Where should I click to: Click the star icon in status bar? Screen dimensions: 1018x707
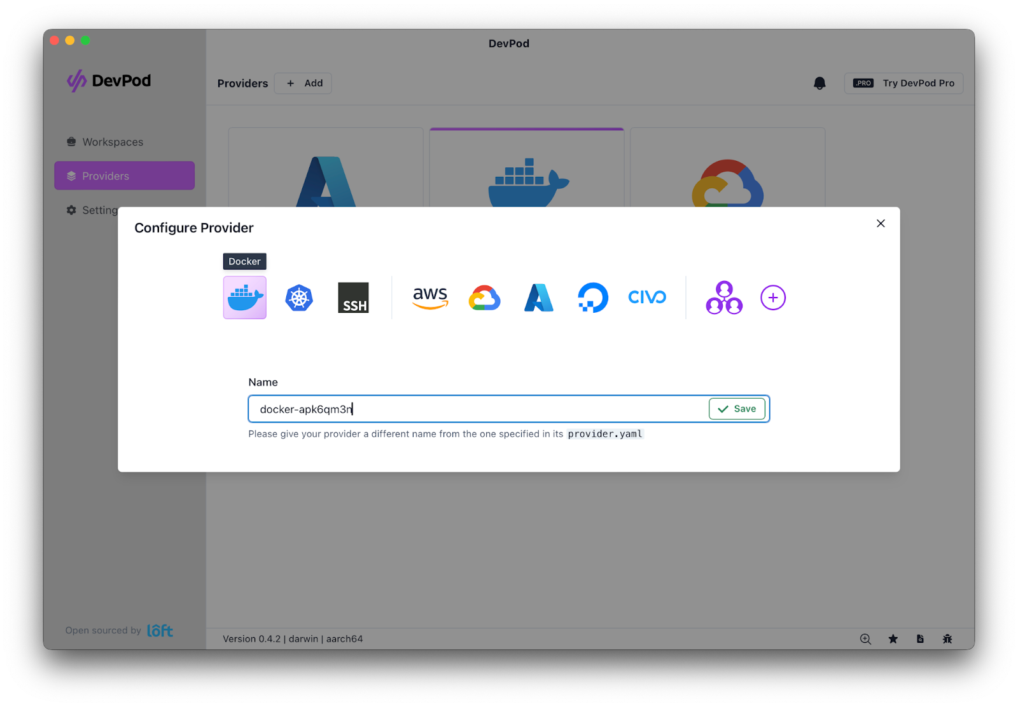coord(893,639)
